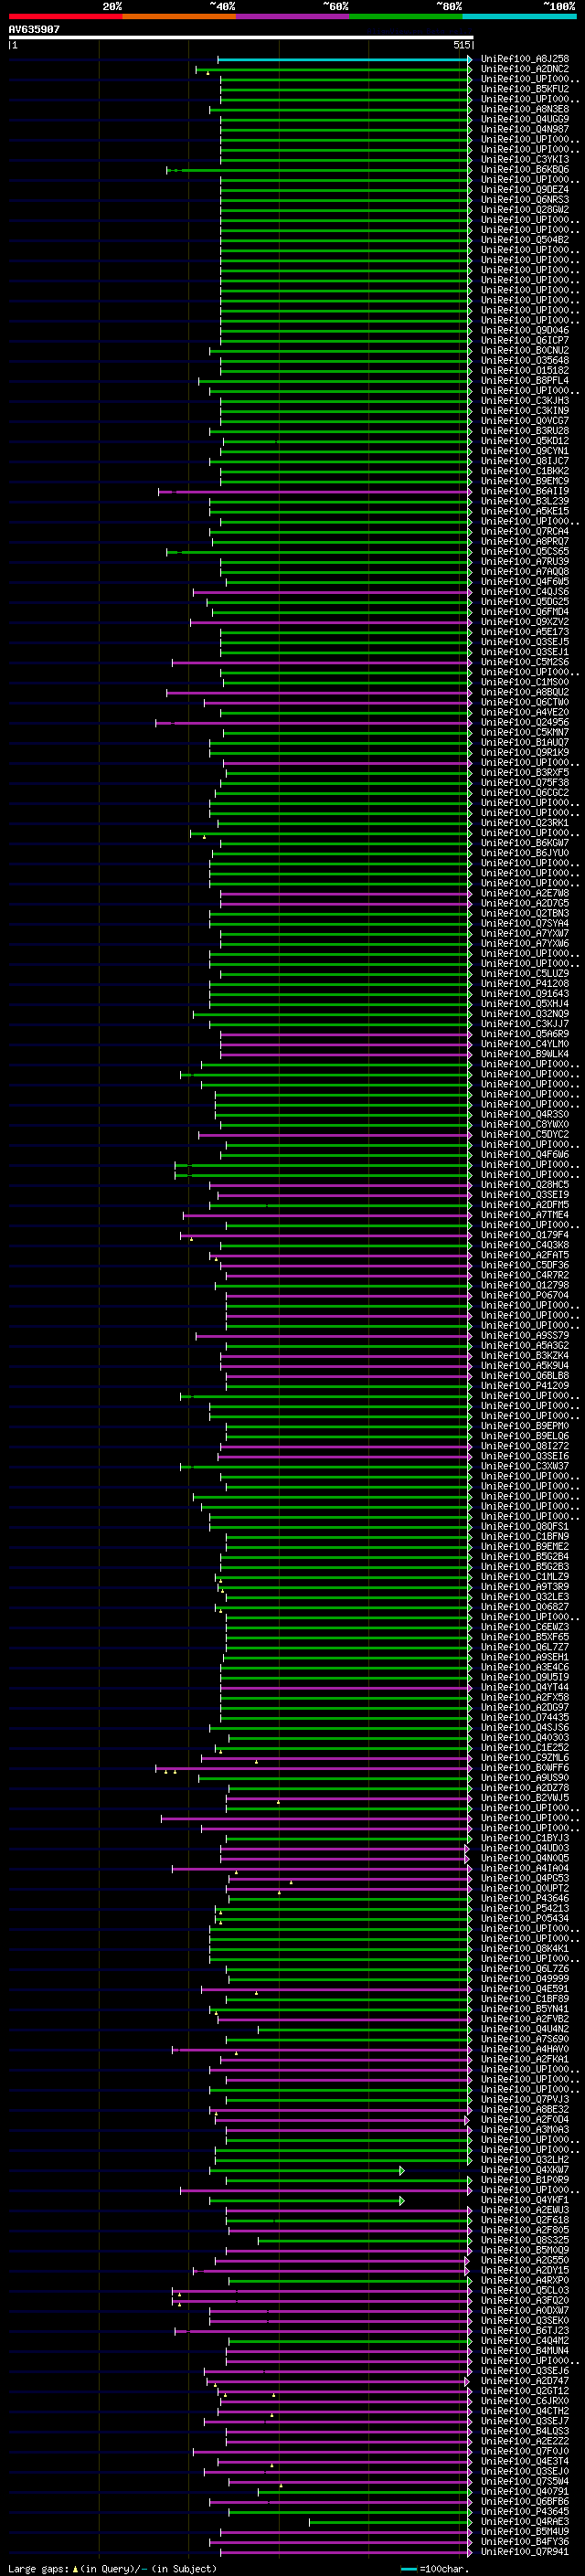Select the UniRef100_Q40791 label

[x=524, y=2491]
